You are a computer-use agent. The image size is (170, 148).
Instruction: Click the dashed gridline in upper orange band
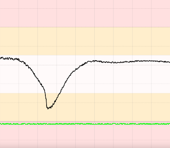coord(85,46)
